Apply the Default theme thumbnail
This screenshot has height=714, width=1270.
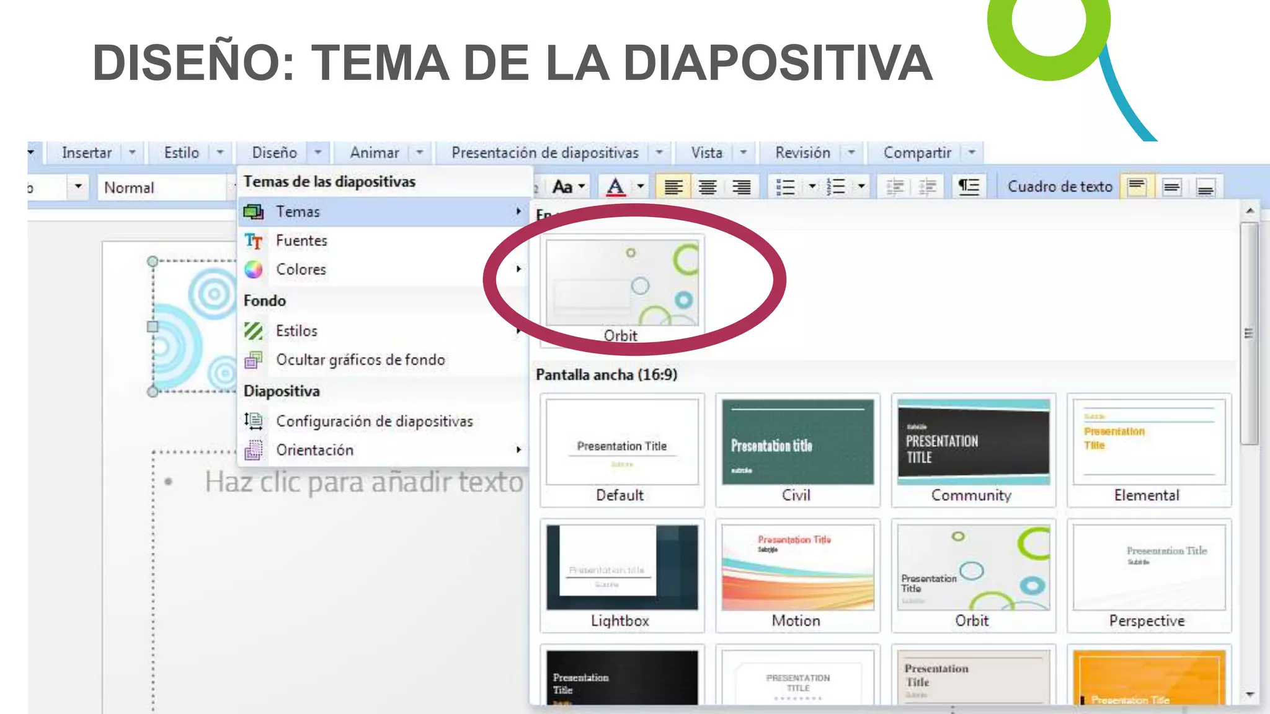click(x=622, y=451)
